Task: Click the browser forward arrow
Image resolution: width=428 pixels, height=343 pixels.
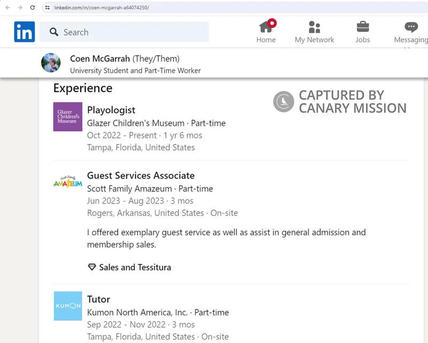Action: click(20, 8)
